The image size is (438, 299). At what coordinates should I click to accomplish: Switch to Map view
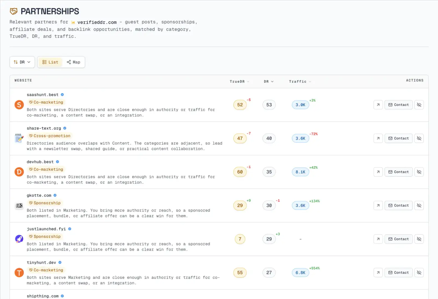pos(73,62)
